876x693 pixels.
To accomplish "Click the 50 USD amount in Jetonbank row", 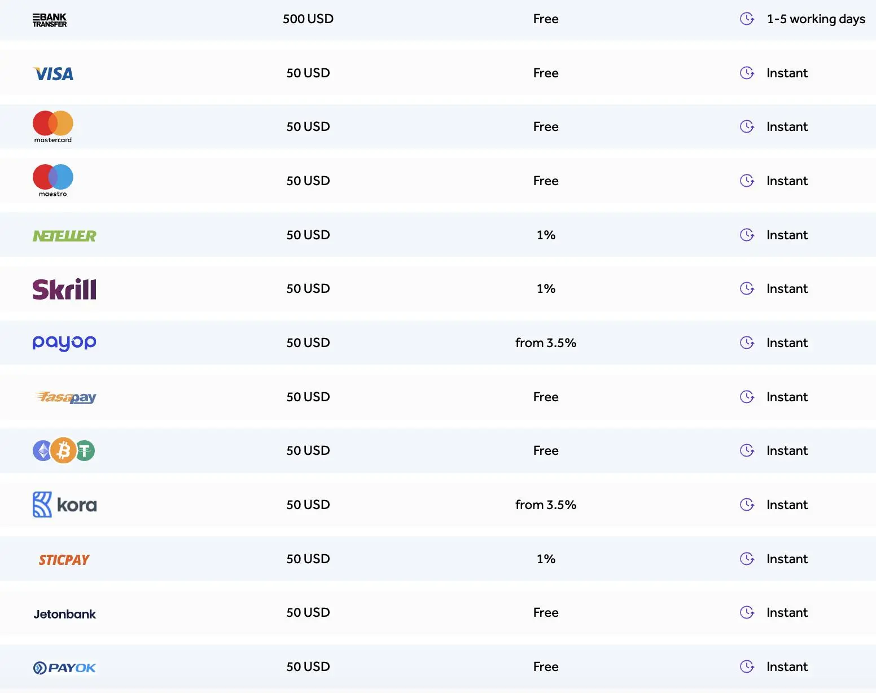I will pyautogui.click(x=308, y=612).
